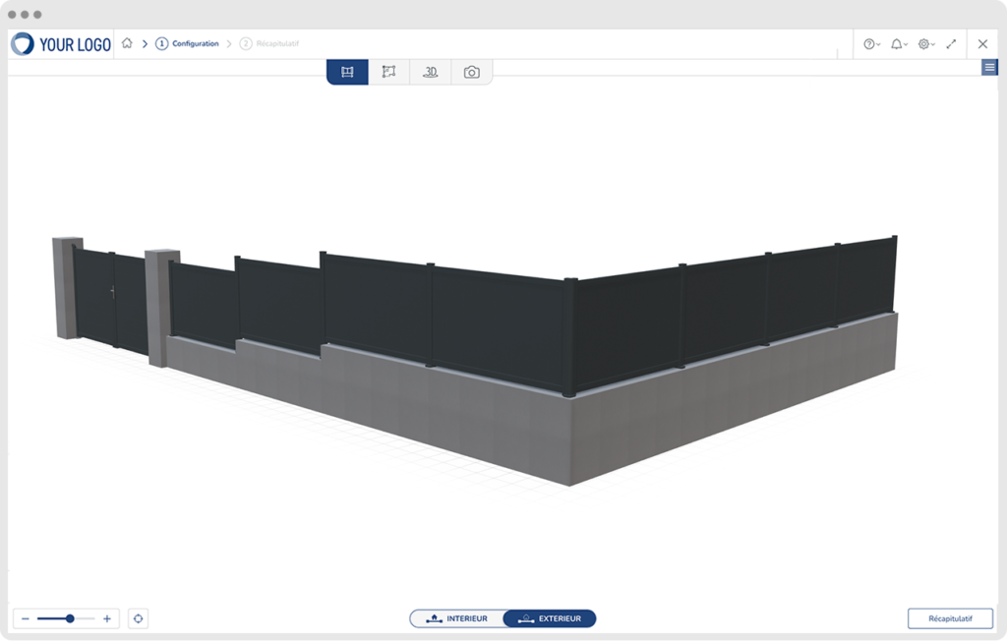
Task: Go to the Configuration step
Action: point(188,44)
